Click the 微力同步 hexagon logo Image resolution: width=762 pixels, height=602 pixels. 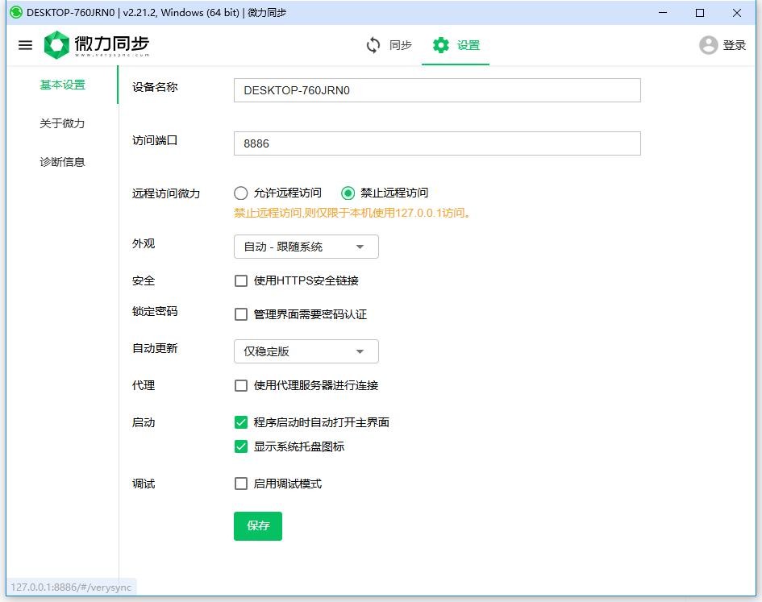[57, 45]
